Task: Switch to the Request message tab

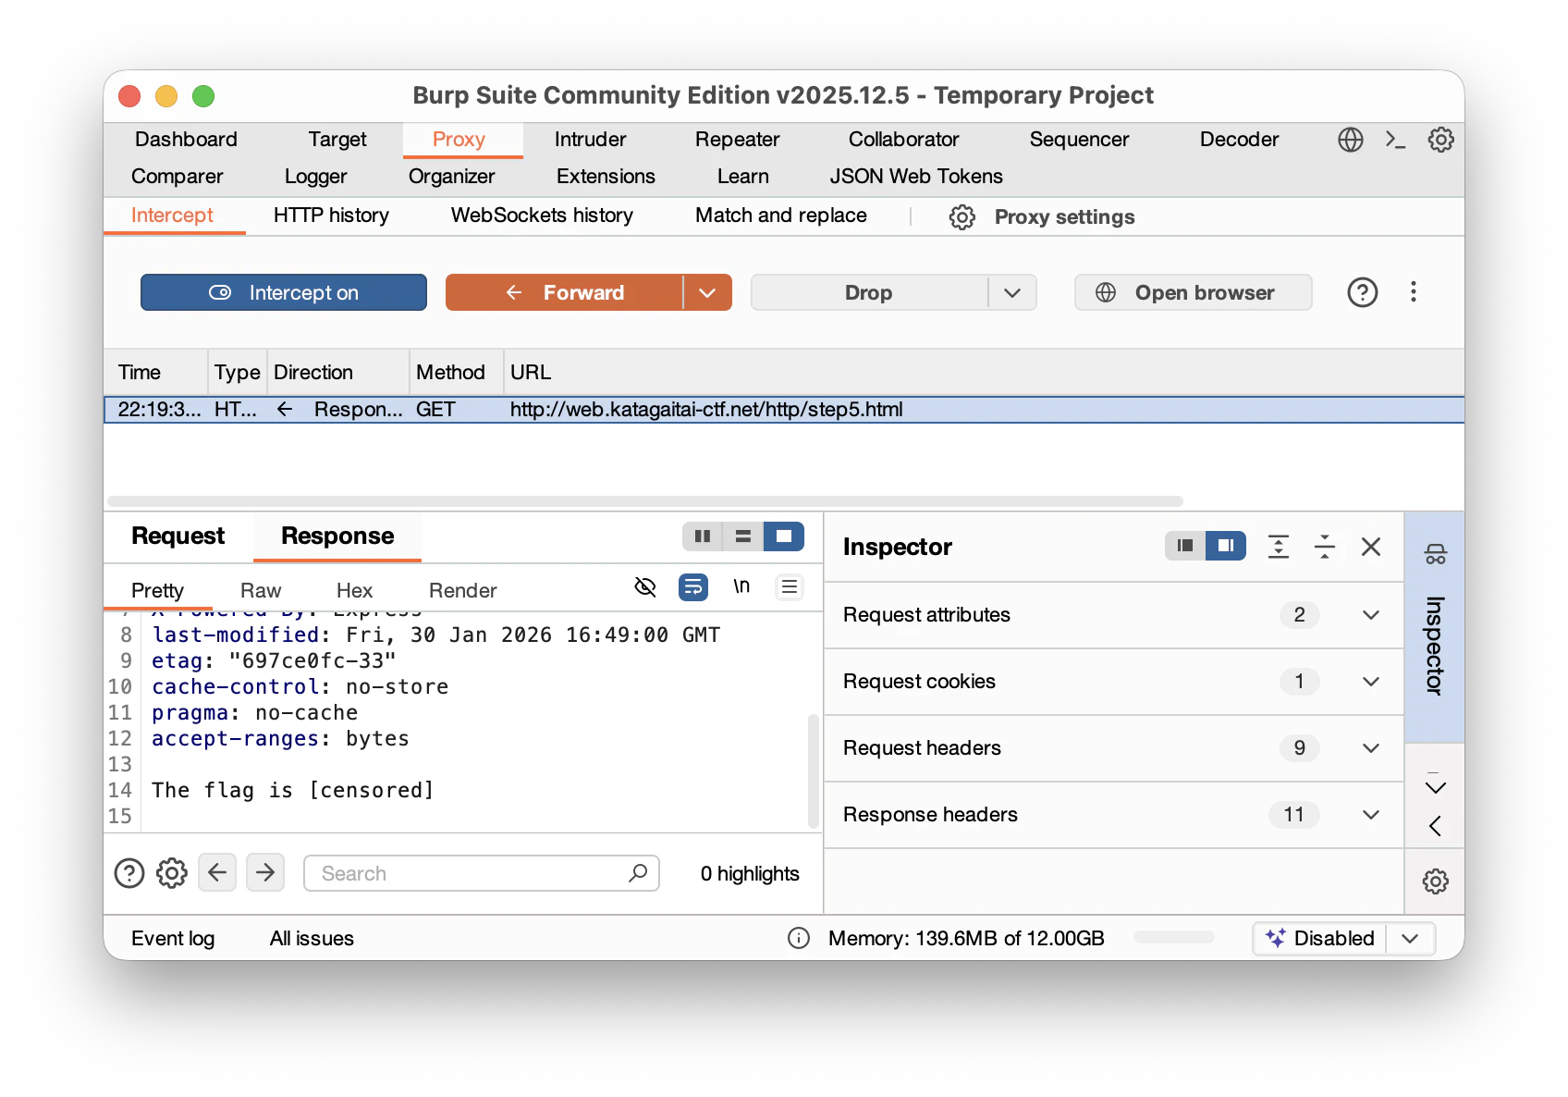Action: coord(178,536)
